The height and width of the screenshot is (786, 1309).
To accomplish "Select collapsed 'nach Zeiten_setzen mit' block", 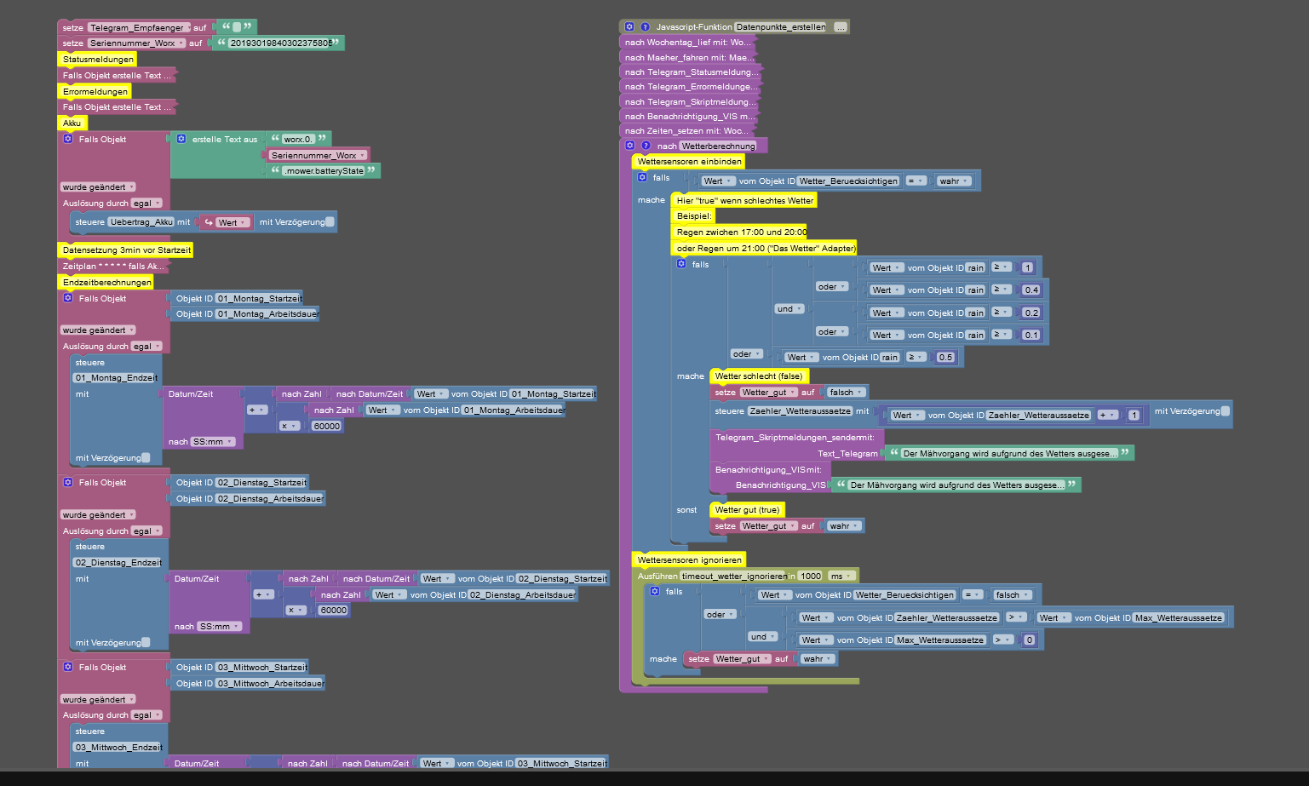I will (x=688, y=131).
